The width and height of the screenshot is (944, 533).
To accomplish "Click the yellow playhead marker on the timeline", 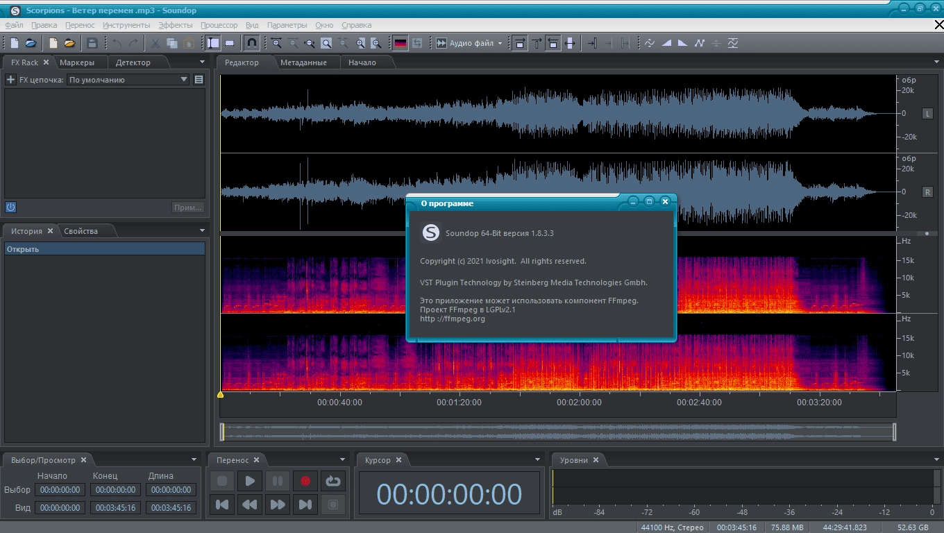I will 221,395.
